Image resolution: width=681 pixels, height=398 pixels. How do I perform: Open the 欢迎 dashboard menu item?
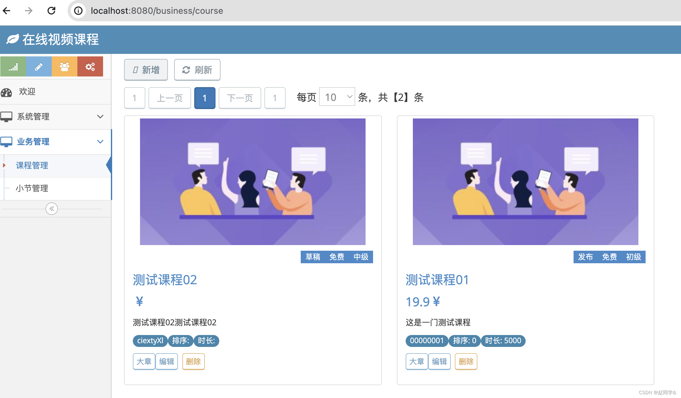point(27,92)
